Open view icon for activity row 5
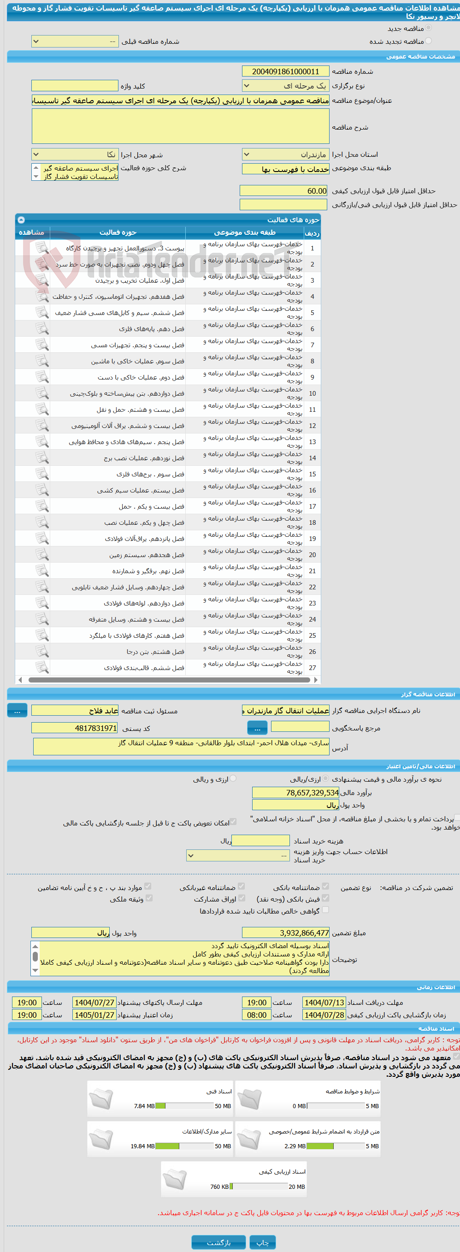Screen dimensions: 460x1252 [42, 313]
